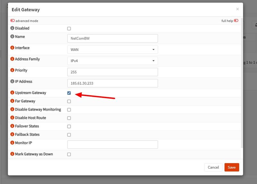Viewport: 257px width, 184px height.
Task: Open help icon next to Interface
Action: click(x=12, y=48)
